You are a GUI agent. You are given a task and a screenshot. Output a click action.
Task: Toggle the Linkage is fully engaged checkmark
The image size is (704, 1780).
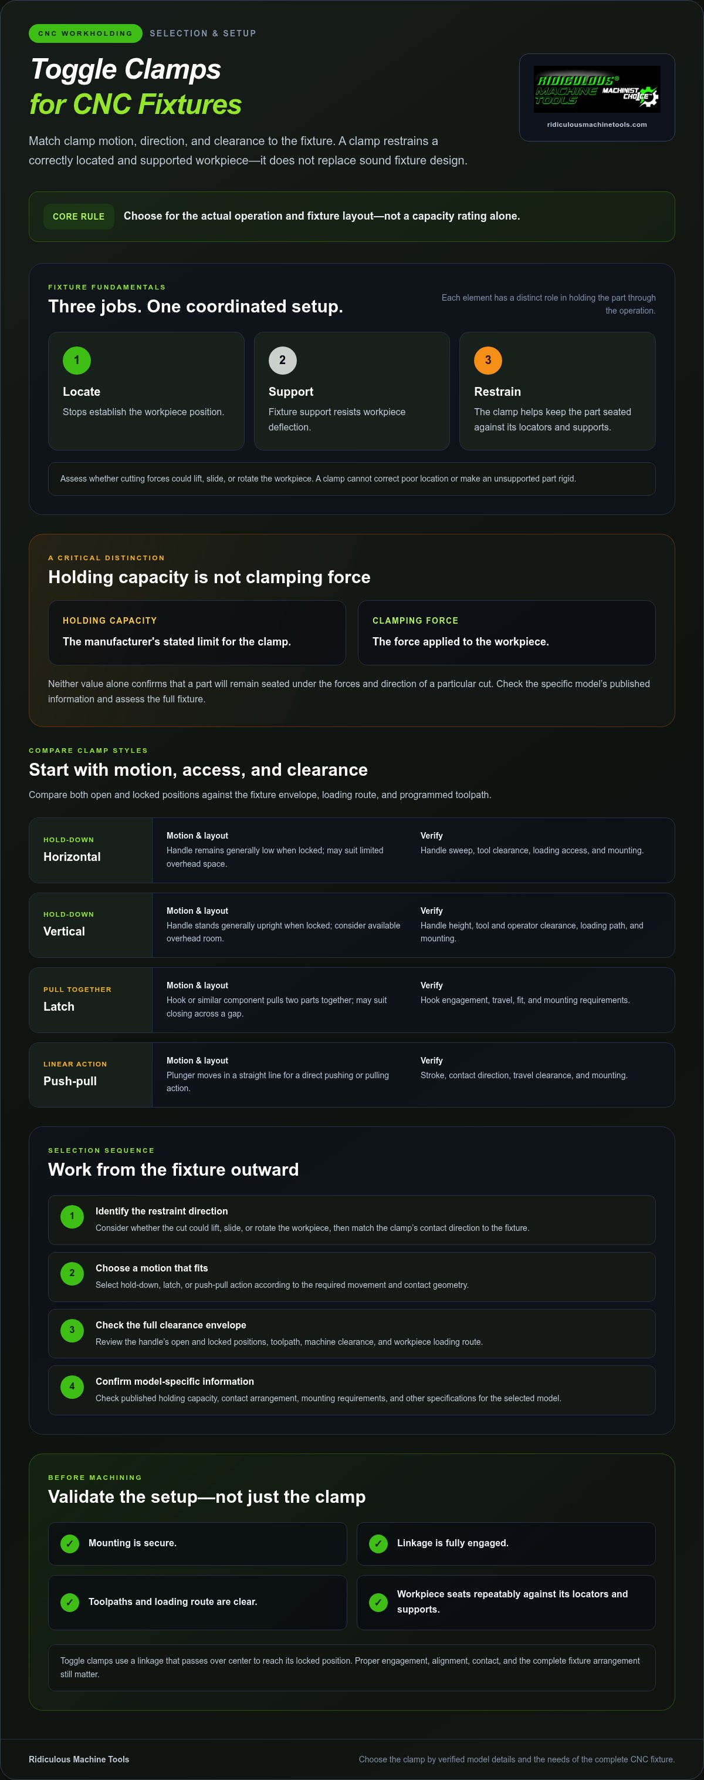(x=378, y=1544)
